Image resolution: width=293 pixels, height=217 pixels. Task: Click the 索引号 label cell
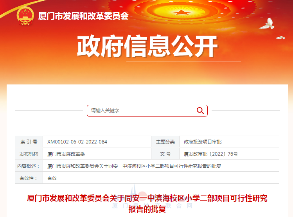click(x=29, y=142)
